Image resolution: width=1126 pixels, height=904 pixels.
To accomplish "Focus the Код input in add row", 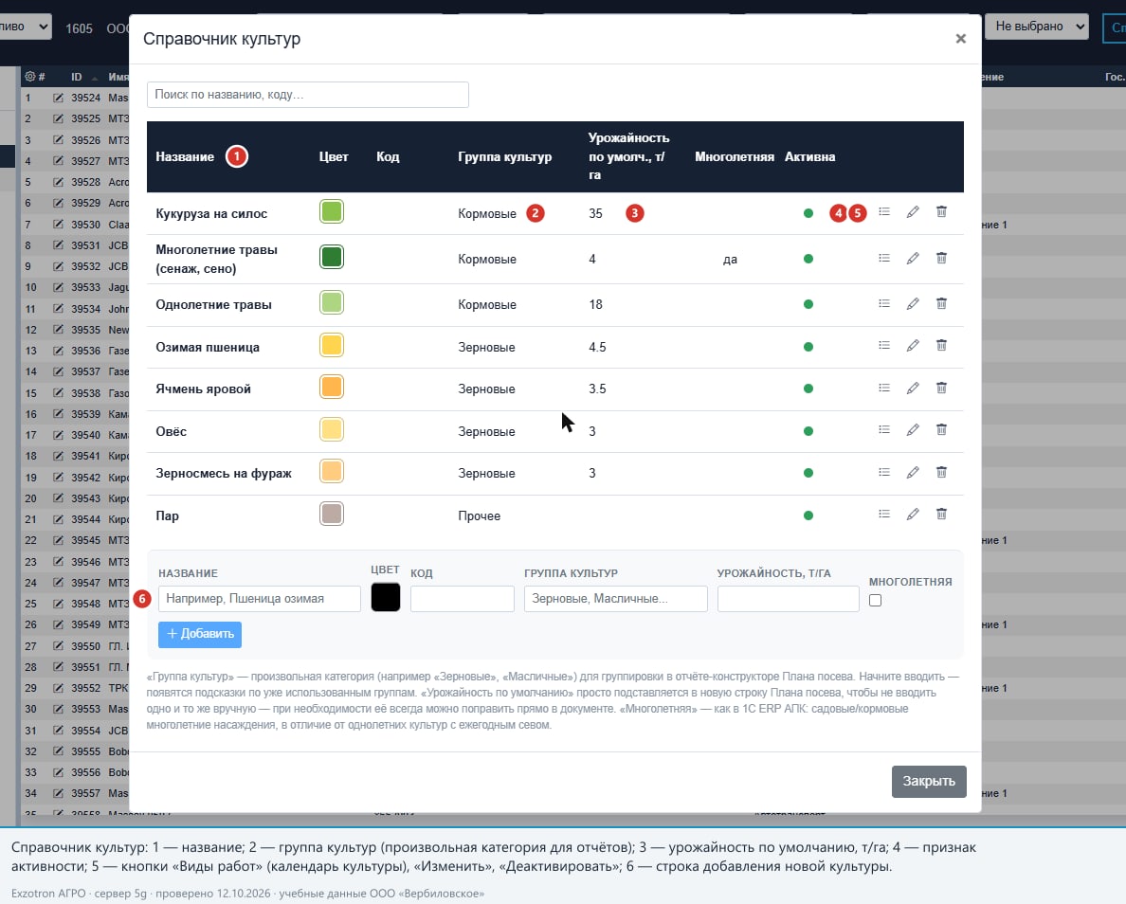I will [463, 599].
